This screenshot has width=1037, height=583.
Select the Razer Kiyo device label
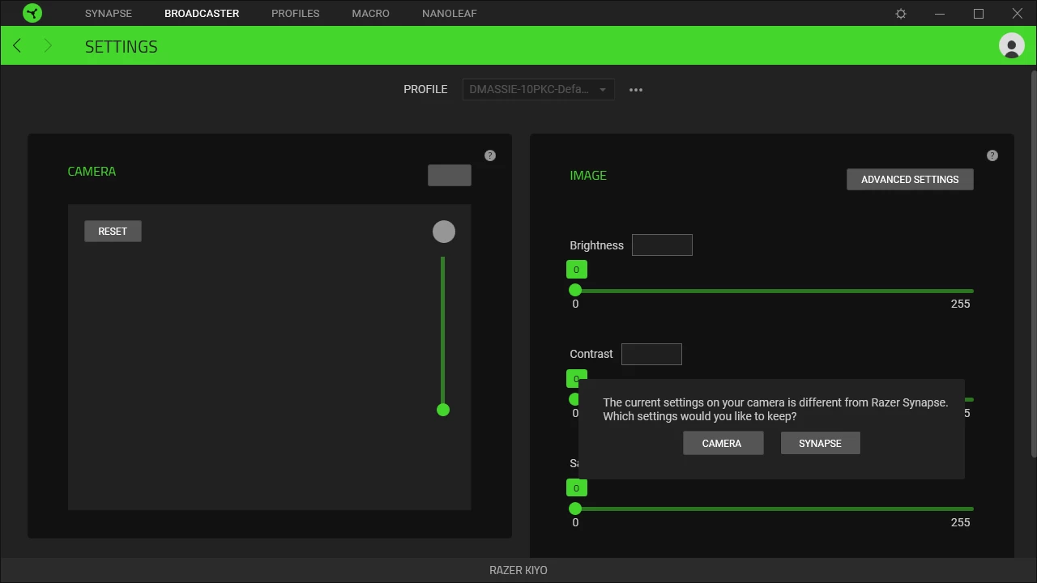pyautogui.click(x=518, y=570)
